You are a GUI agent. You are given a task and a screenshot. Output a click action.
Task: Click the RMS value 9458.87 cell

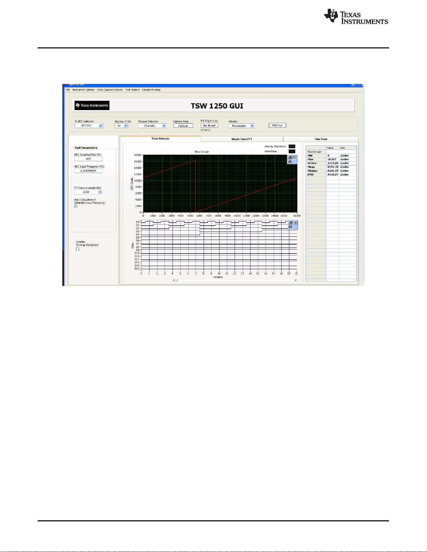coord(333,174)
